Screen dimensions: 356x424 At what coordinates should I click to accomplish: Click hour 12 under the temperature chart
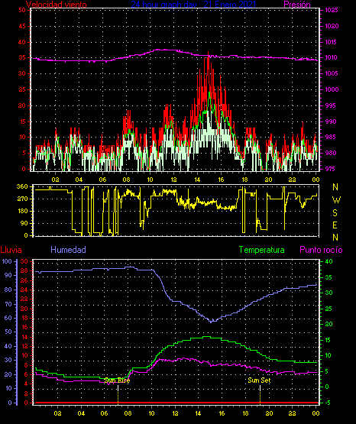click(175, 413)
